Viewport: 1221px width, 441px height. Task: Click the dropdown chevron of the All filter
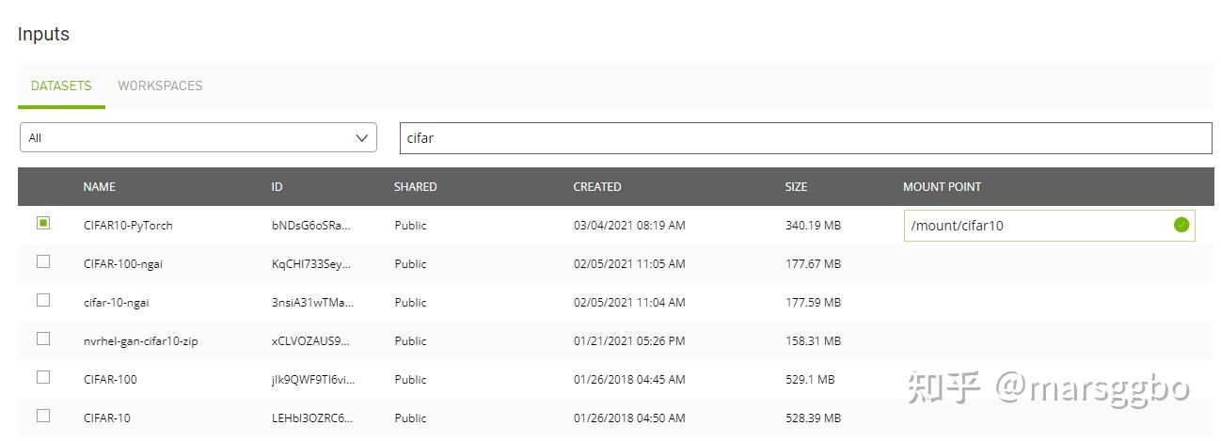coord(362,138)
